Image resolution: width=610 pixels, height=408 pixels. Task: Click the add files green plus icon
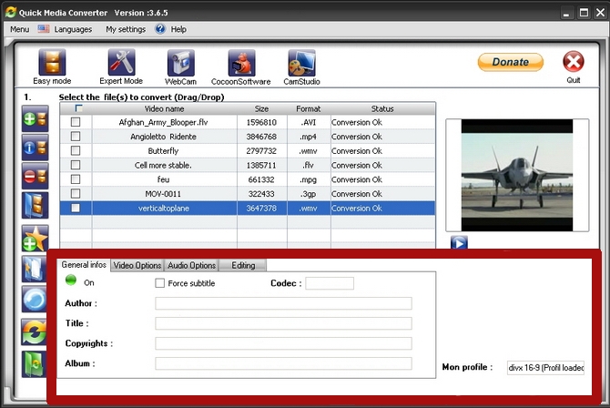[x=35, y=118]
